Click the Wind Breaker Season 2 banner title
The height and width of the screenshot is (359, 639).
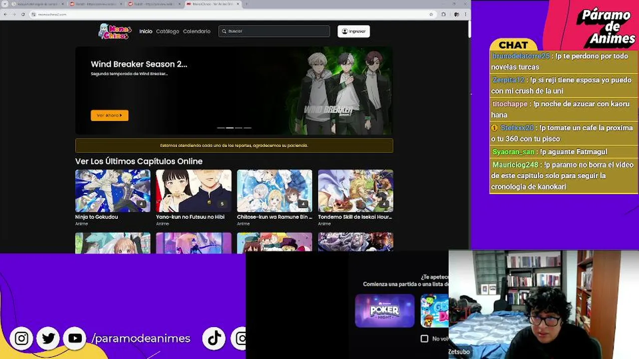[139, 64]
